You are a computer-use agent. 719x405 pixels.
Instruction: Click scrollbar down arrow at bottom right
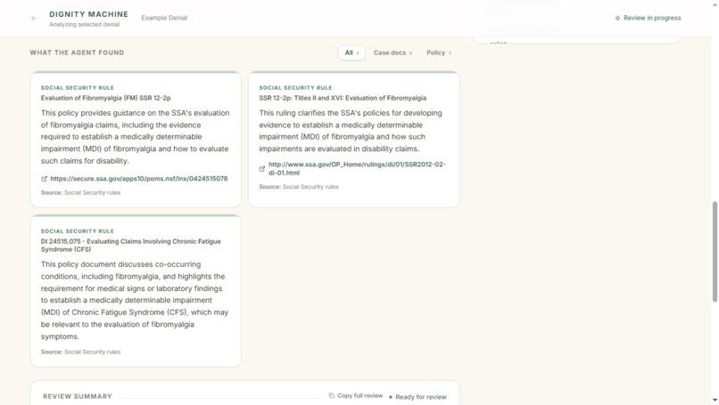pyautogui.click(x=715, y=401)
